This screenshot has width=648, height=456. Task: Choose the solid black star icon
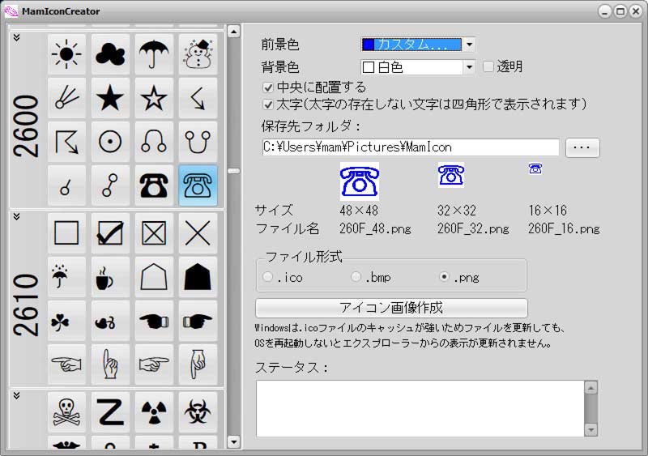point(110,98)
